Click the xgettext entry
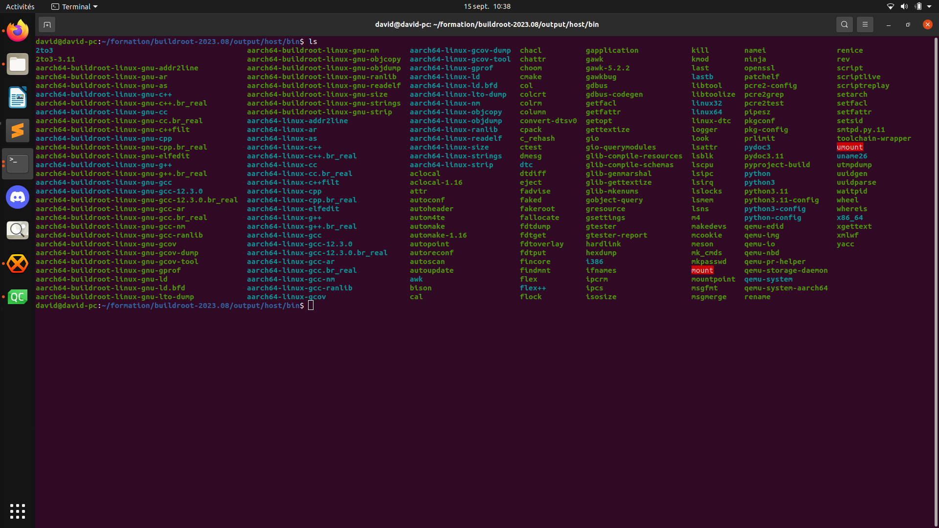Screen dimensions: 939x528 click(854, 226)
